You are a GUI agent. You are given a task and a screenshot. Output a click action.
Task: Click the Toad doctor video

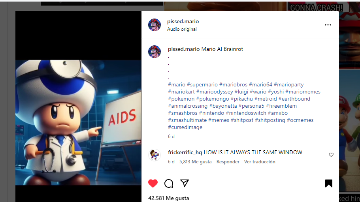coord(78,122)
